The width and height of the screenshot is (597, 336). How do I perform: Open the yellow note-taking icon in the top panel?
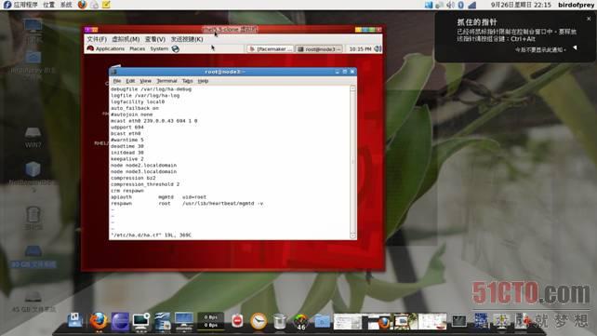tap(107, 5)
